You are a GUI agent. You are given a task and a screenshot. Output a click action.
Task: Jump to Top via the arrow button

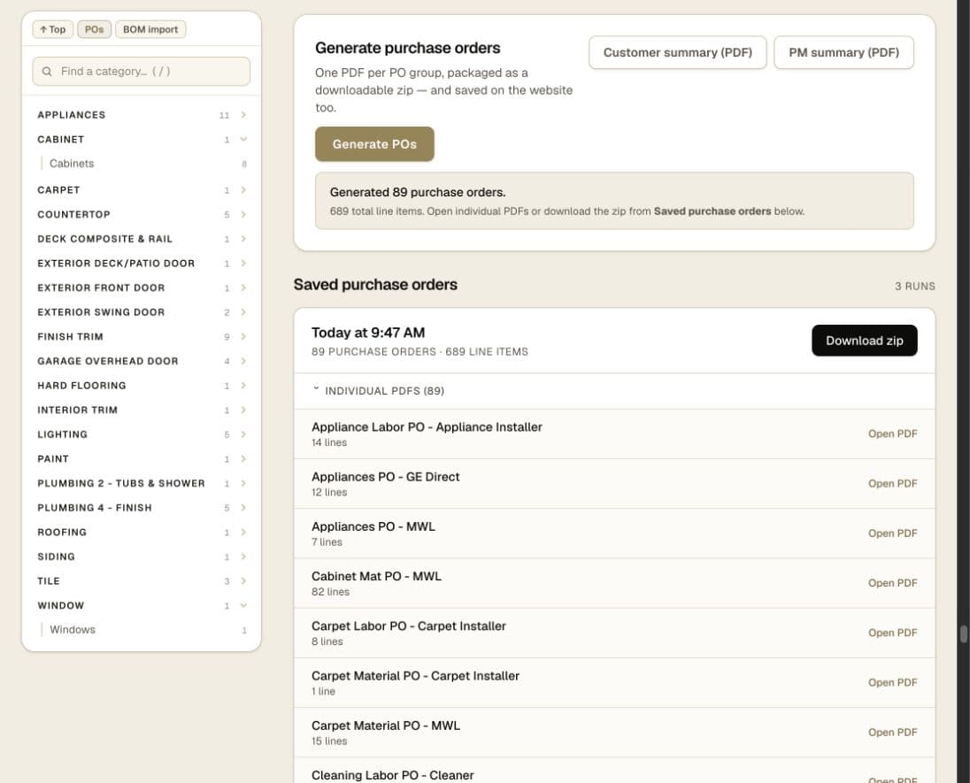pyautogui.click(x=52, y=29)
